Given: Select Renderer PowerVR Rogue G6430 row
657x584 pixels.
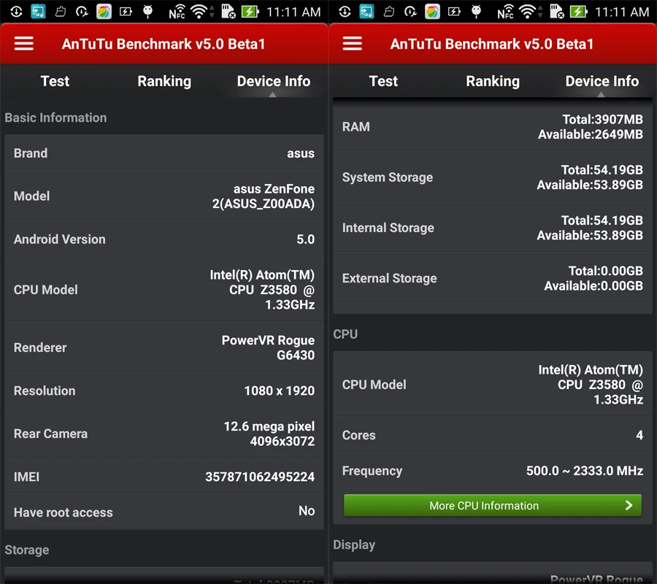Looking at the screenshot, I should click(164, 347).
